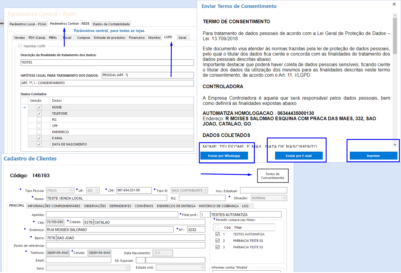Click Enviar por Whatsapp button

224,156
